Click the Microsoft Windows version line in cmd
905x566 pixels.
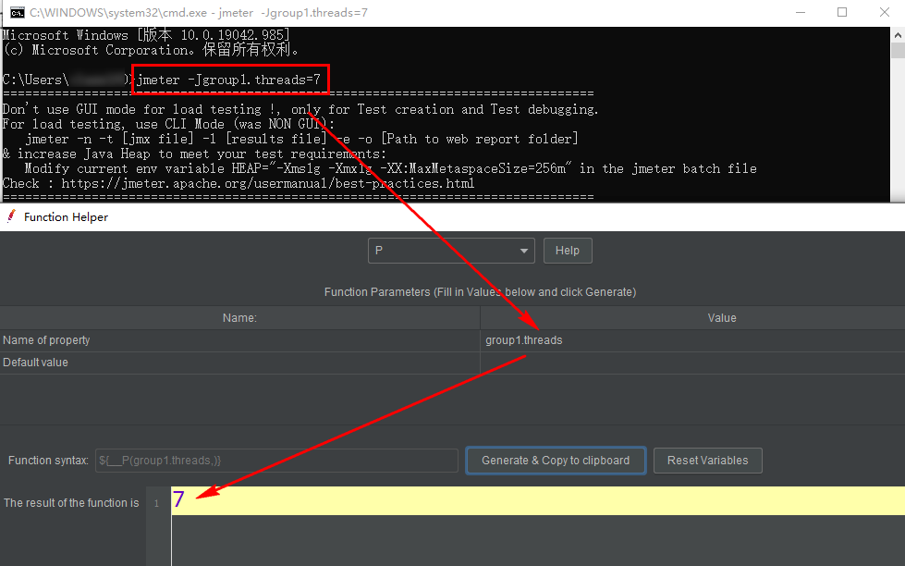click(x=147, y=35)
